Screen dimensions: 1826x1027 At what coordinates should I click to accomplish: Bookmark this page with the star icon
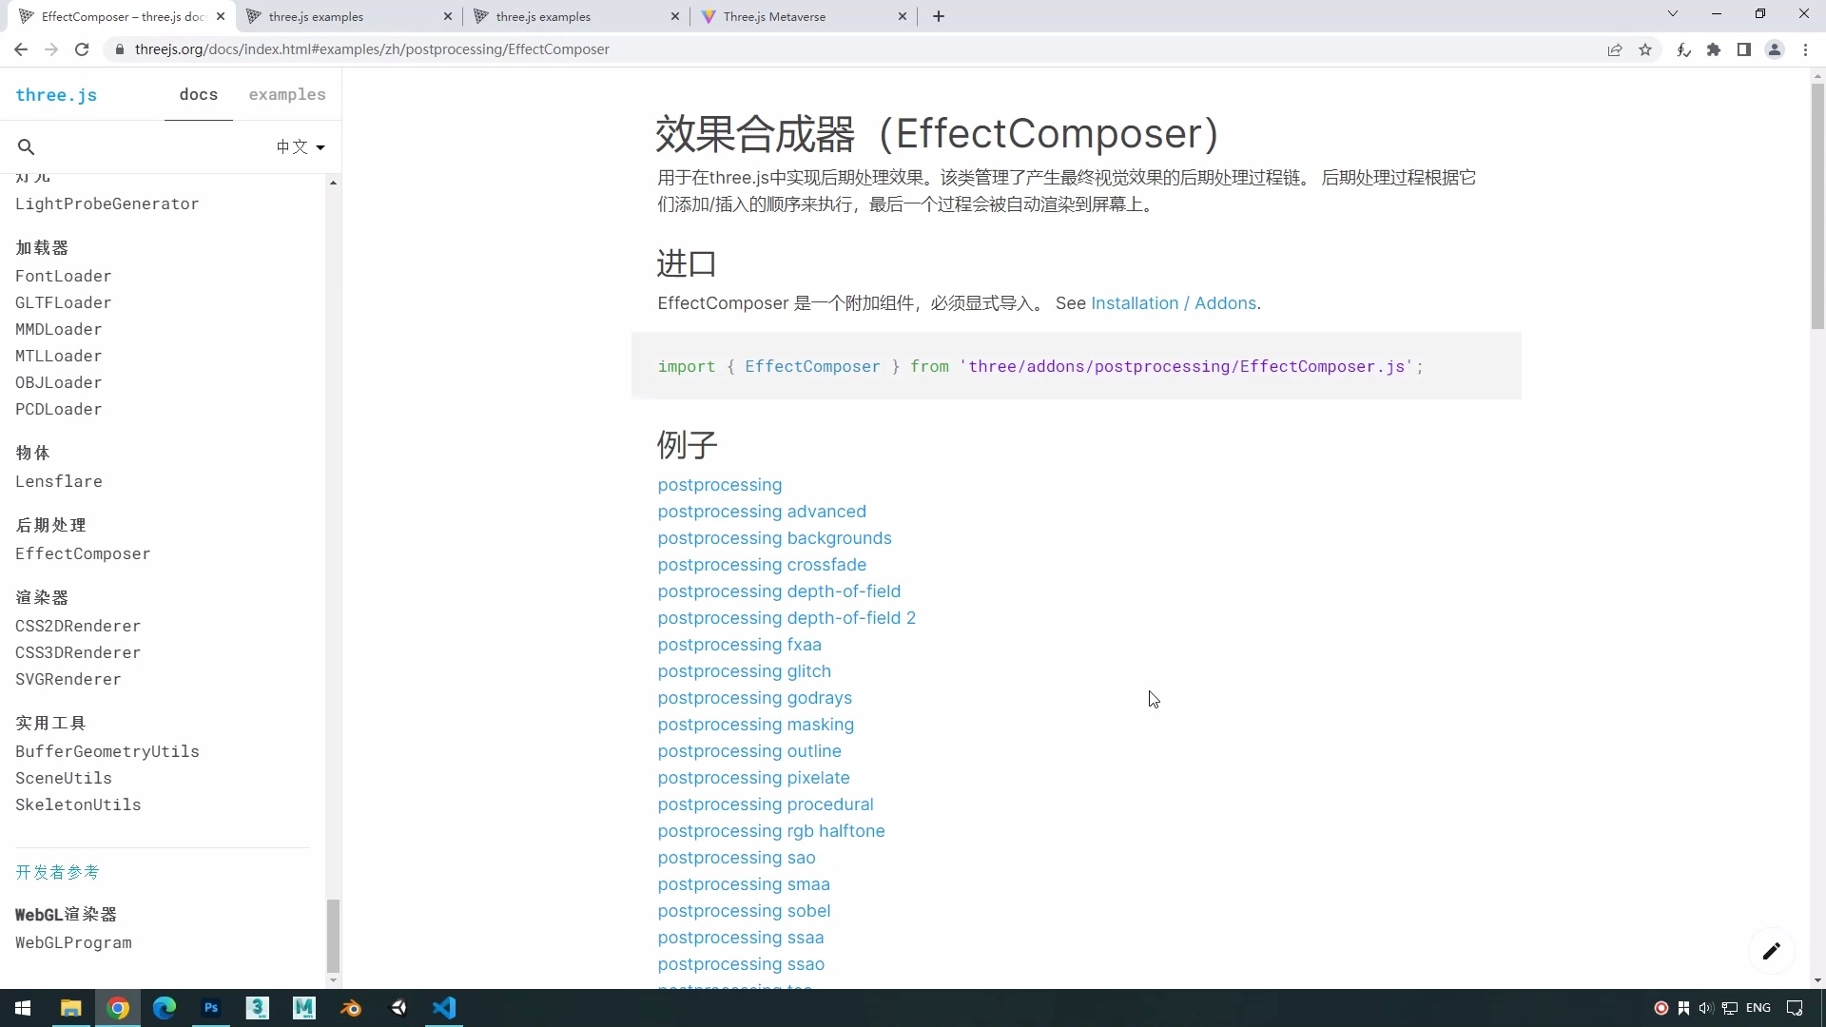pos(1646,49)
